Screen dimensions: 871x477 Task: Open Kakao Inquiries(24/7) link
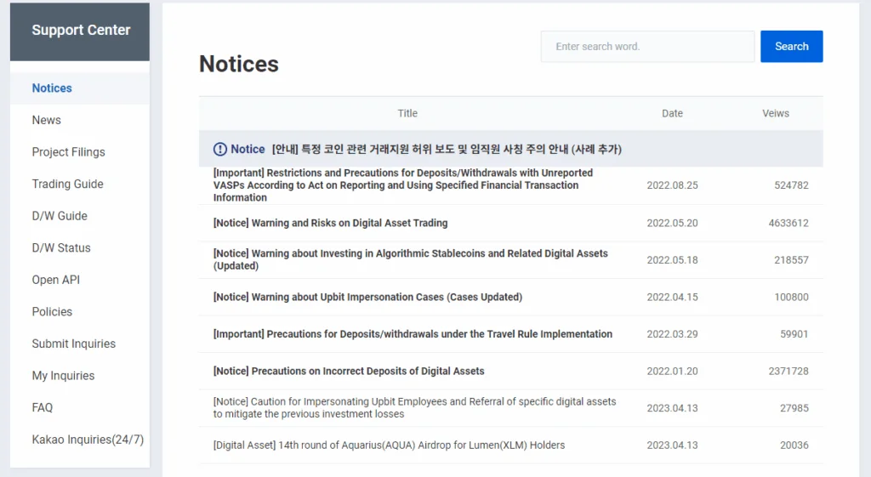pos(88,440)
